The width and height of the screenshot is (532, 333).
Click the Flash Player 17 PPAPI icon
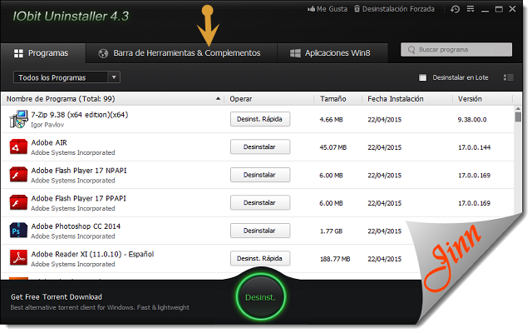click(x=18, y=202)
